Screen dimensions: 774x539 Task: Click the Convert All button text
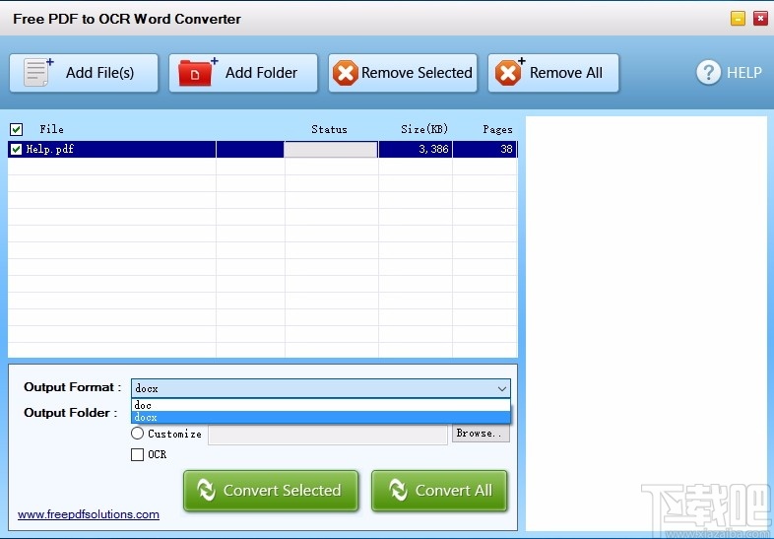coord(454,490)
